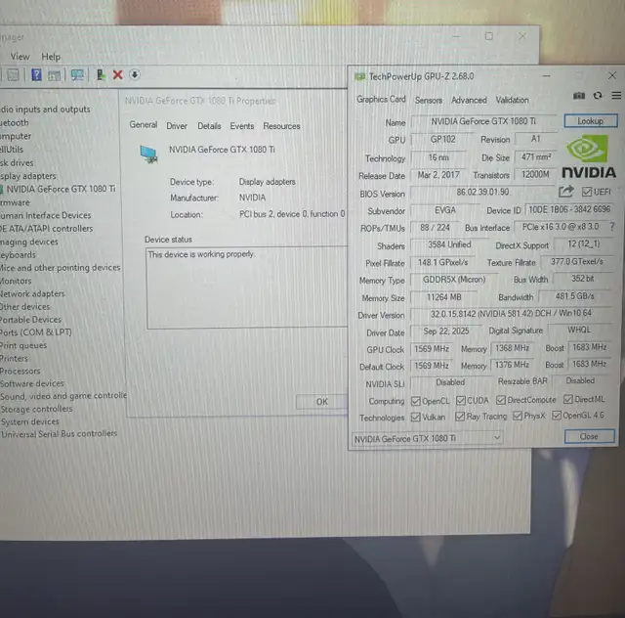Click the Subvendor EVGA value

tap(445, 210)
